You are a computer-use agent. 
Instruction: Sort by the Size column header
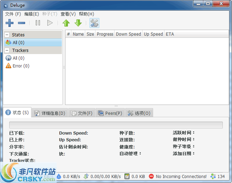tap(90, 34)
